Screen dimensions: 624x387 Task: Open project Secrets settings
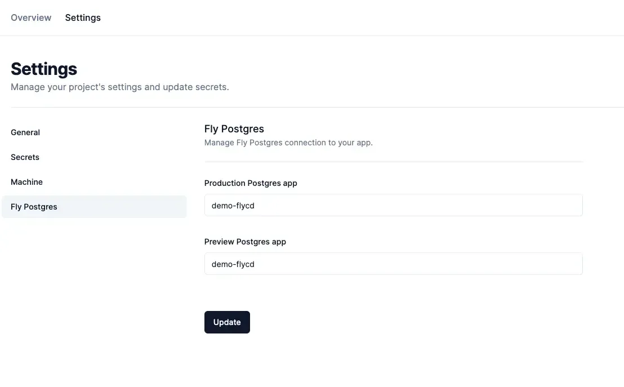[25, 157]
